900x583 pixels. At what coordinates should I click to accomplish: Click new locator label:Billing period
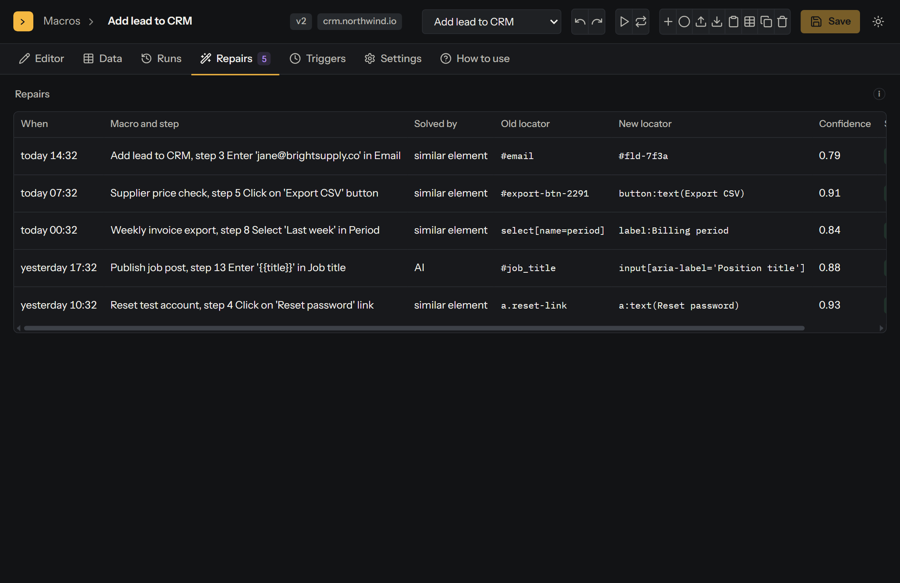674,230
